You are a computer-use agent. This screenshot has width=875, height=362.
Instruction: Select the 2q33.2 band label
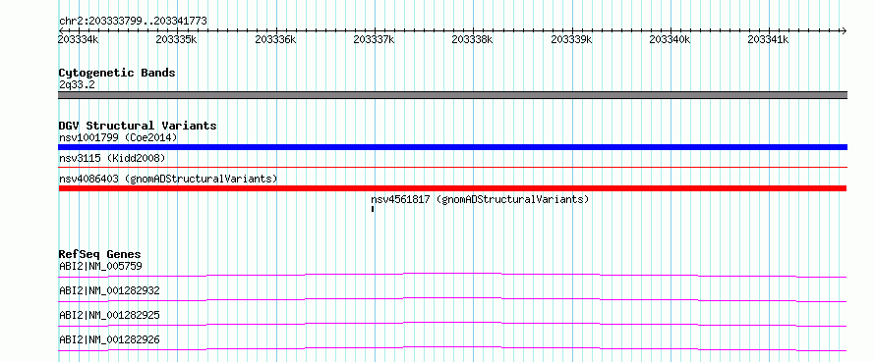click(x=77, y=84)
